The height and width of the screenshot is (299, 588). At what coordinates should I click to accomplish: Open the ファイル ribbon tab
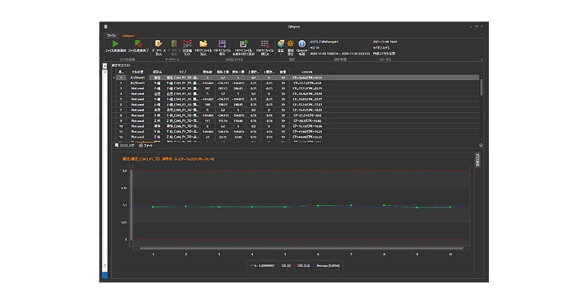tap(112, 35)
